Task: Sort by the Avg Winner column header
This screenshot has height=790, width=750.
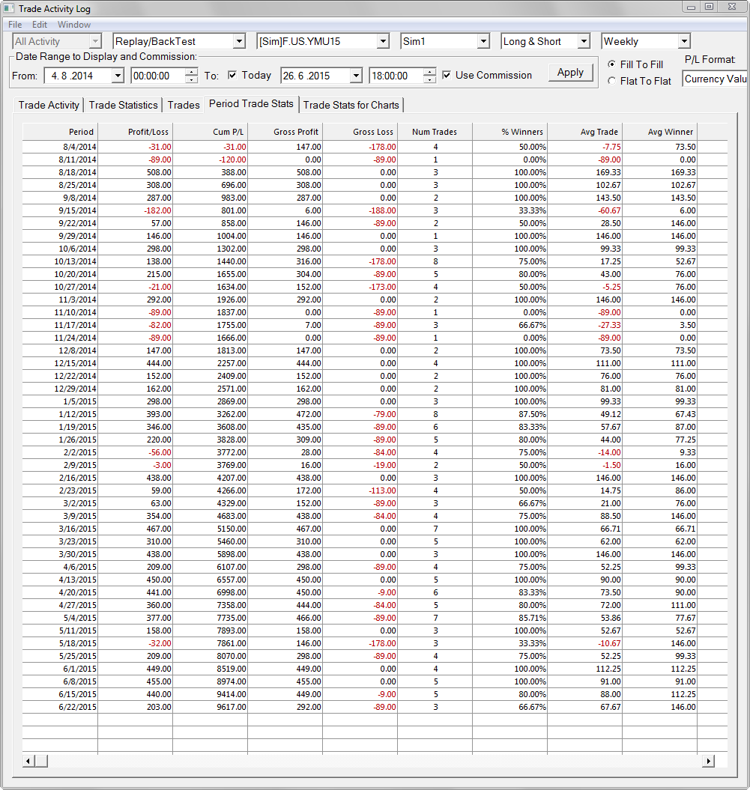Action: point(660,132)
